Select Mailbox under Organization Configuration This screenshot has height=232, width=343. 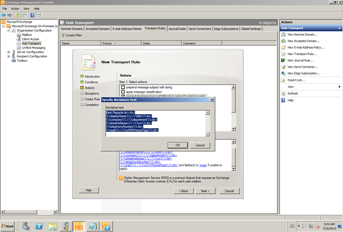point(27,34)
